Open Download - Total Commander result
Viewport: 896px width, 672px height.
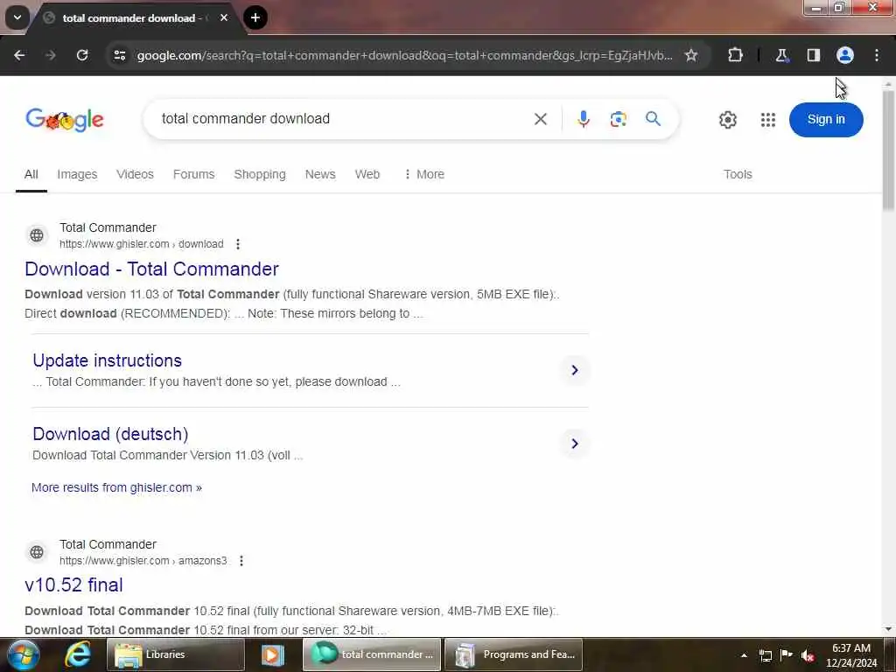(x=151, y=269)
